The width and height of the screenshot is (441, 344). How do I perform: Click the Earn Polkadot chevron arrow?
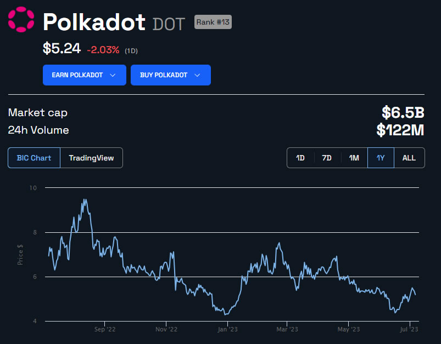click(x=113, y=75)
